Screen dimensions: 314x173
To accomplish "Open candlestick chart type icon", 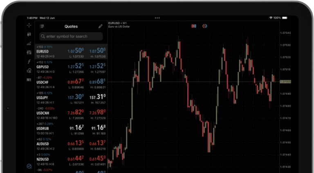I will tap(29, 34).
